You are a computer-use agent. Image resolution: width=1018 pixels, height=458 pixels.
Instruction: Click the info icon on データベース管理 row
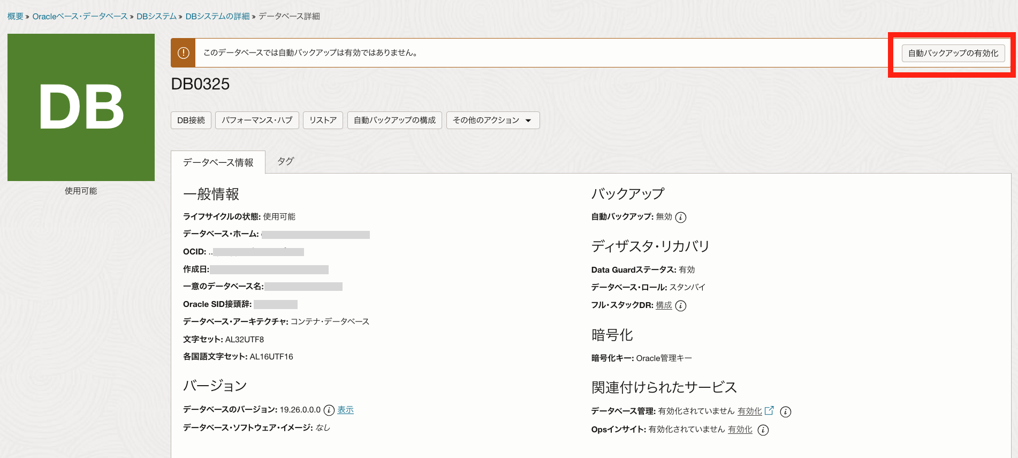pyautogui.click(x=785, y=411)
